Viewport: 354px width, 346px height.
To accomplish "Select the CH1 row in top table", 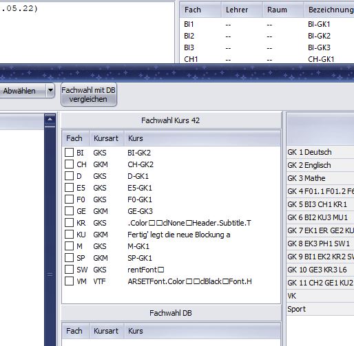I will click(x=267, y=59).
